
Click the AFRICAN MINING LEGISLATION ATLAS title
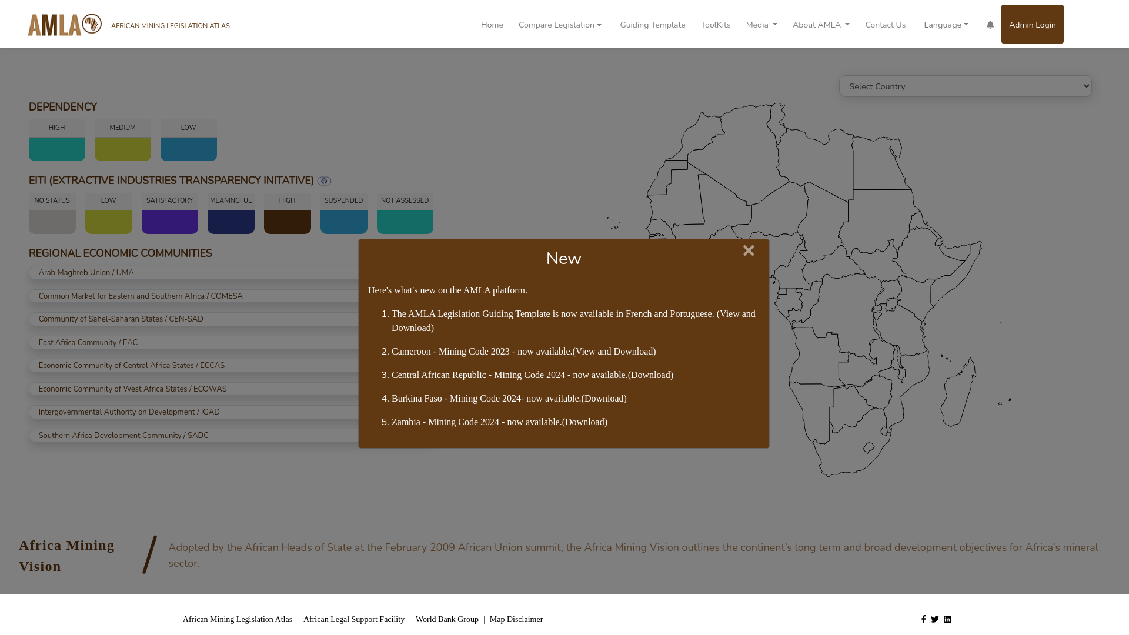click(x=171, y=26)
